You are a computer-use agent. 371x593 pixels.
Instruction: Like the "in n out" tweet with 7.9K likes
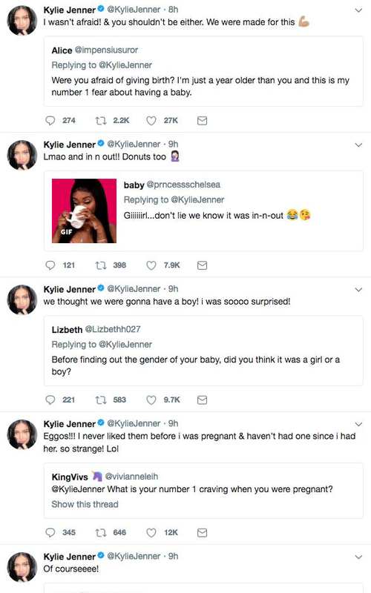(x=151, y=265)
